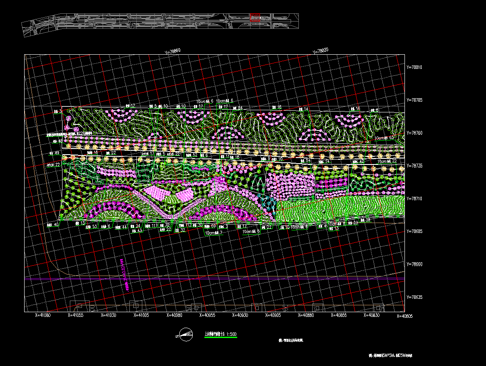The height and width of the screenshot is (366, 486).
Task: Select the Y=78735 coordinate label
Action: tap(414, 165)
